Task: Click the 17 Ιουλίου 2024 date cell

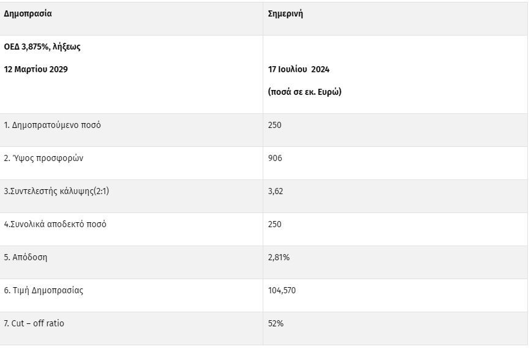Action: tap(299, 69)
